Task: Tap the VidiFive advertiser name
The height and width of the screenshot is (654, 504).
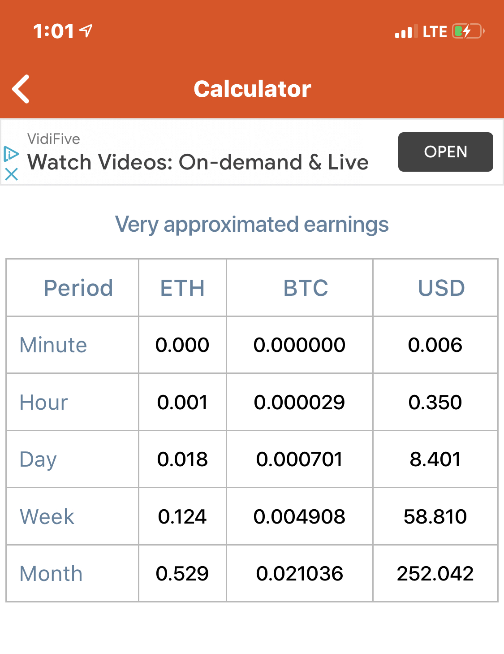Action: (54, 139)
